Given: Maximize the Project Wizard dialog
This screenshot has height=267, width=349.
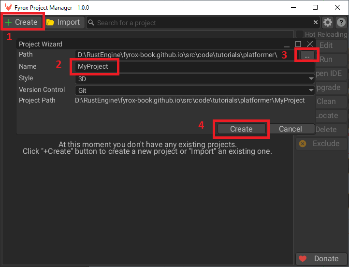Looking at the screenshot, I should [298, 44].
